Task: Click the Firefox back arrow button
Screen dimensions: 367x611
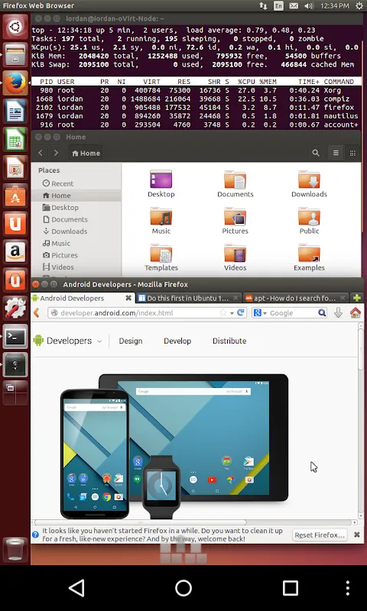Action: 37,312
